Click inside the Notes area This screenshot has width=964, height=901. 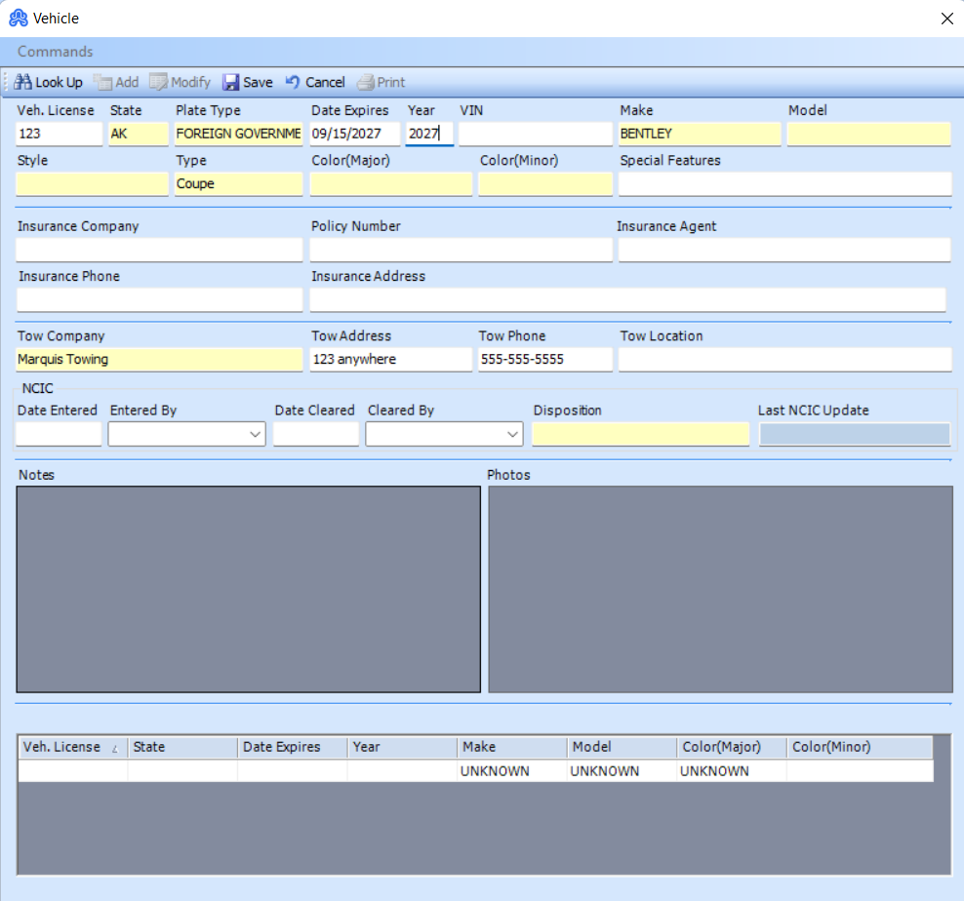[x=249, y=589]
